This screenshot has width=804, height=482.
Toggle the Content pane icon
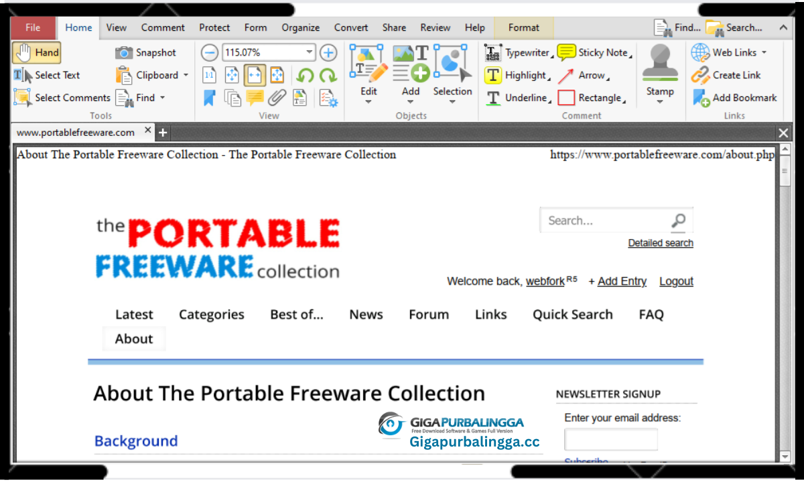click(x=299, y=98)
